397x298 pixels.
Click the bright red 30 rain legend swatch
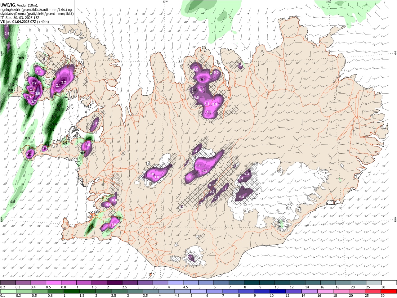tap(389, 291)
